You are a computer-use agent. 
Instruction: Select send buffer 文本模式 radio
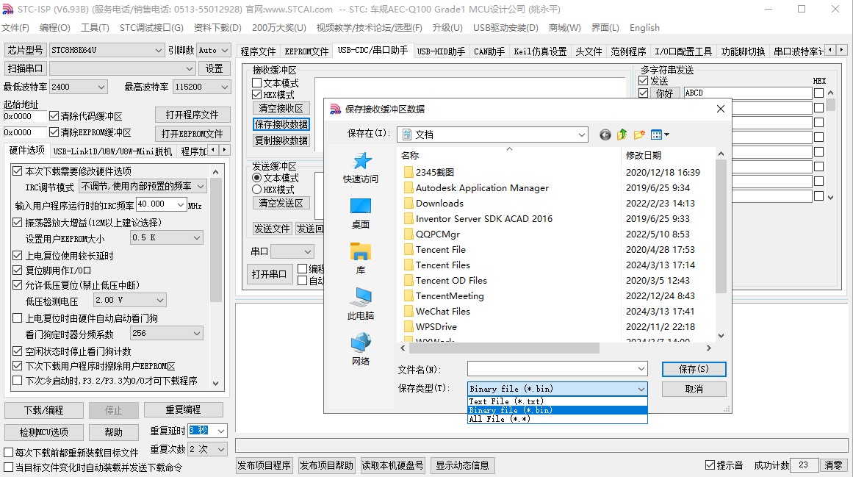[257, 178]
